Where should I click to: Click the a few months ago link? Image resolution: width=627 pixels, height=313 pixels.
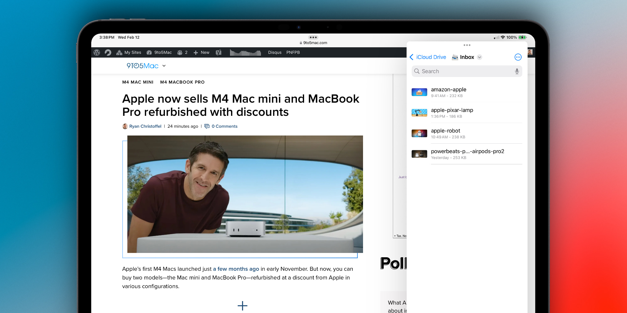tap(236, 269)
